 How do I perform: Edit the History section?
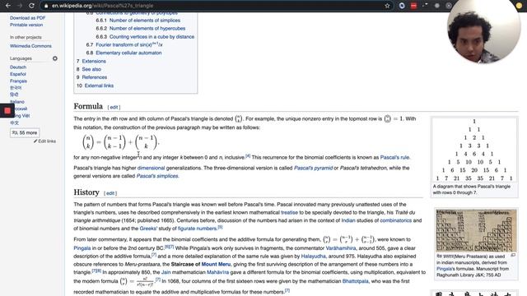click(110, 193)
